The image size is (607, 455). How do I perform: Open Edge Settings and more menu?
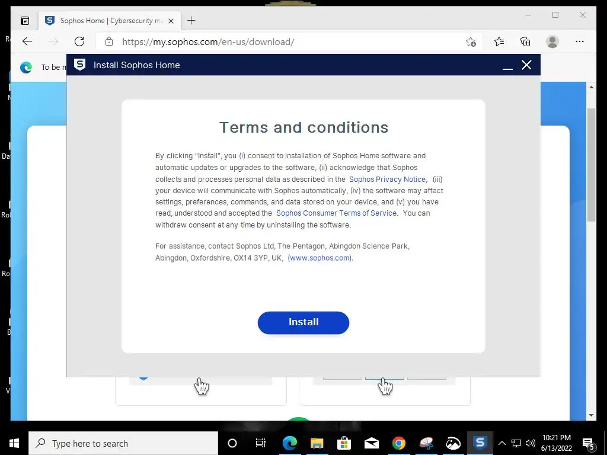coord(580,41)
